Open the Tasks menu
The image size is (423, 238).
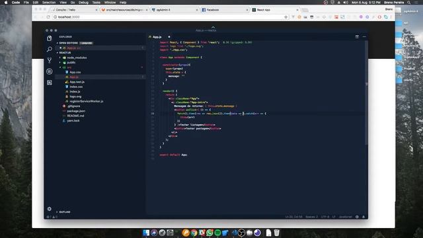(96, 3)
